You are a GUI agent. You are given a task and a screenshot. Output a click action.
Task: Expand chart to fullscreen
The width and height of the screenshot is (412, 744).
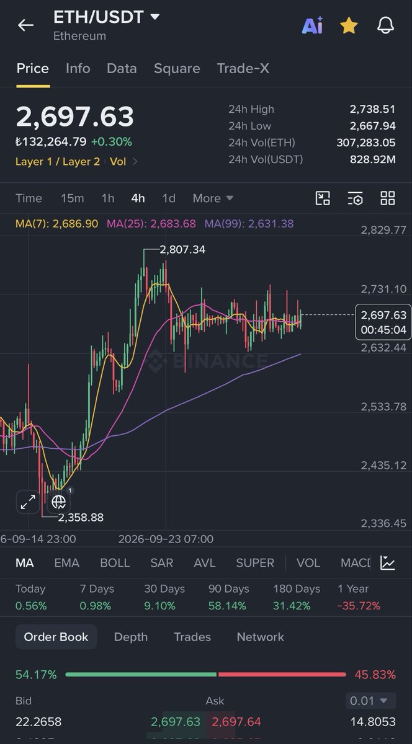point(28,502)
